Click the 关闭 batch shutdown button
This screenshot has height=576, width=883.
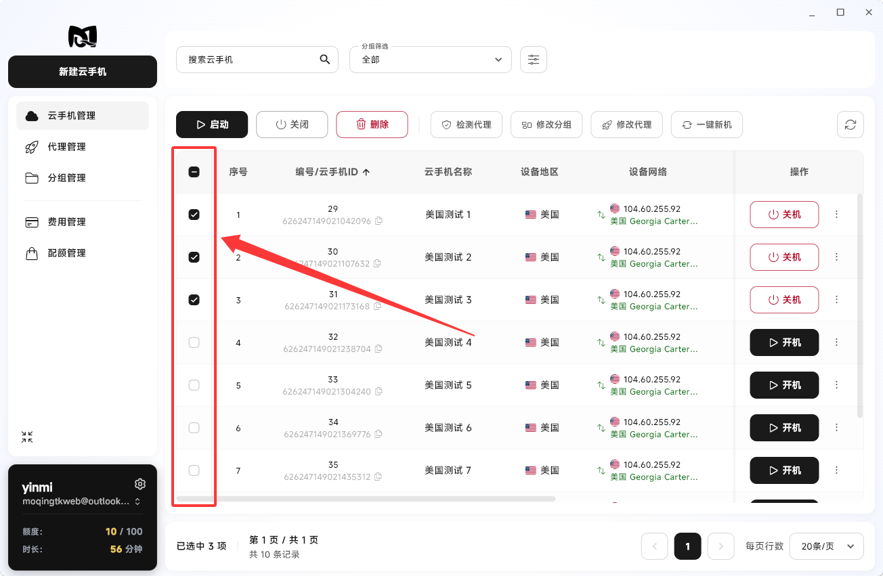coord(292,125)
